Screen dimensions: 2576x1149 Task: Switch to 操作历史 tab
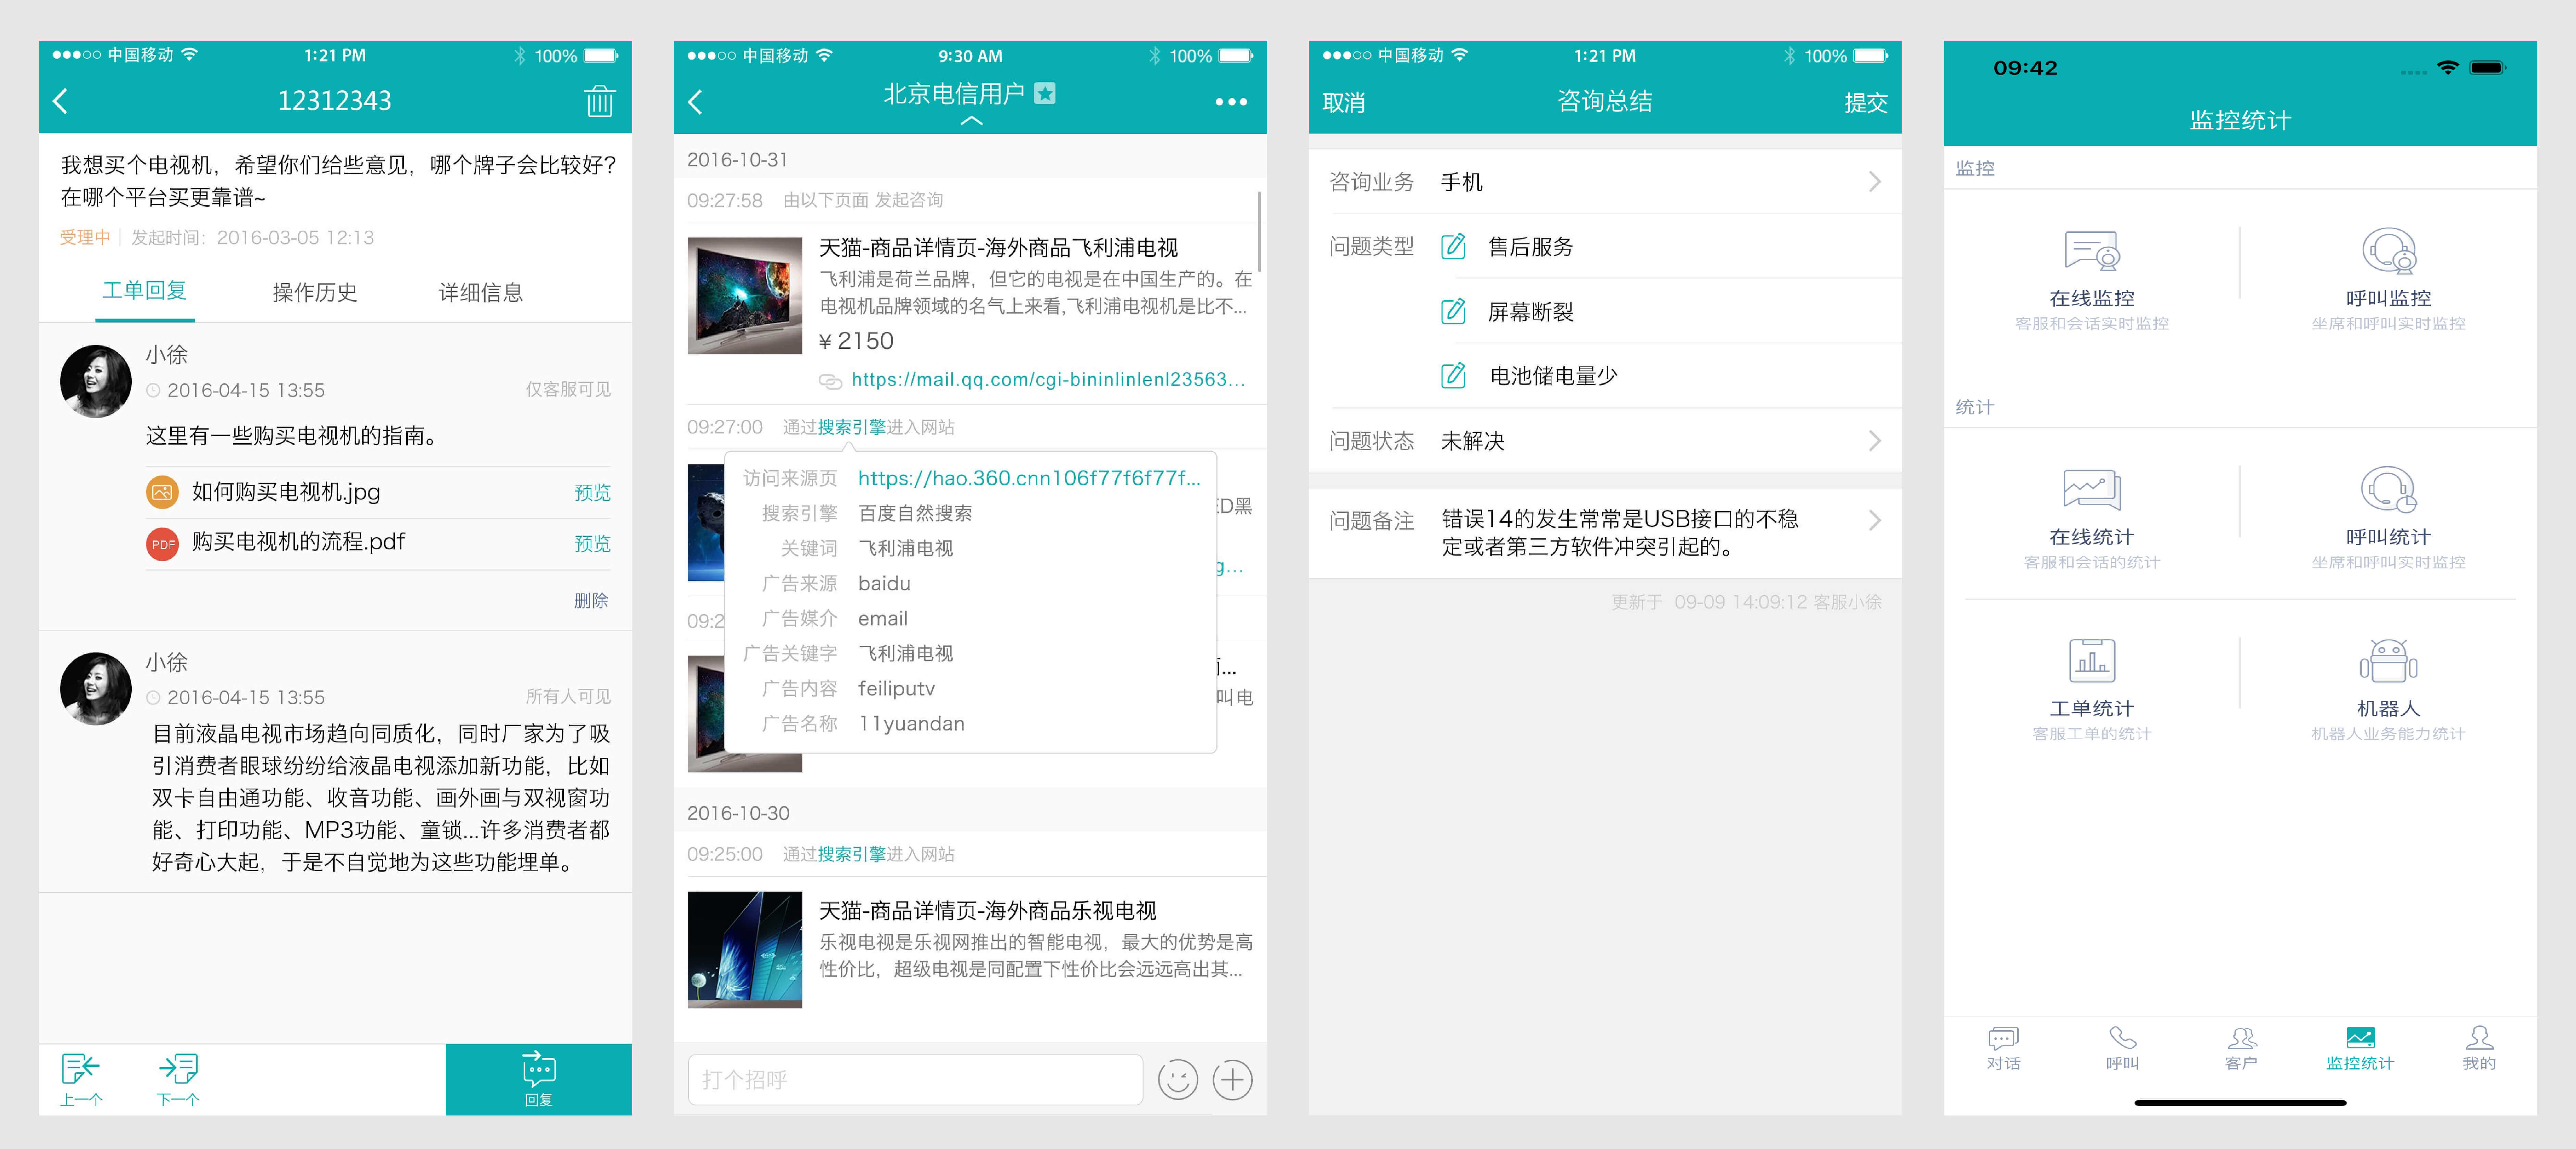(x=315, y=293)
